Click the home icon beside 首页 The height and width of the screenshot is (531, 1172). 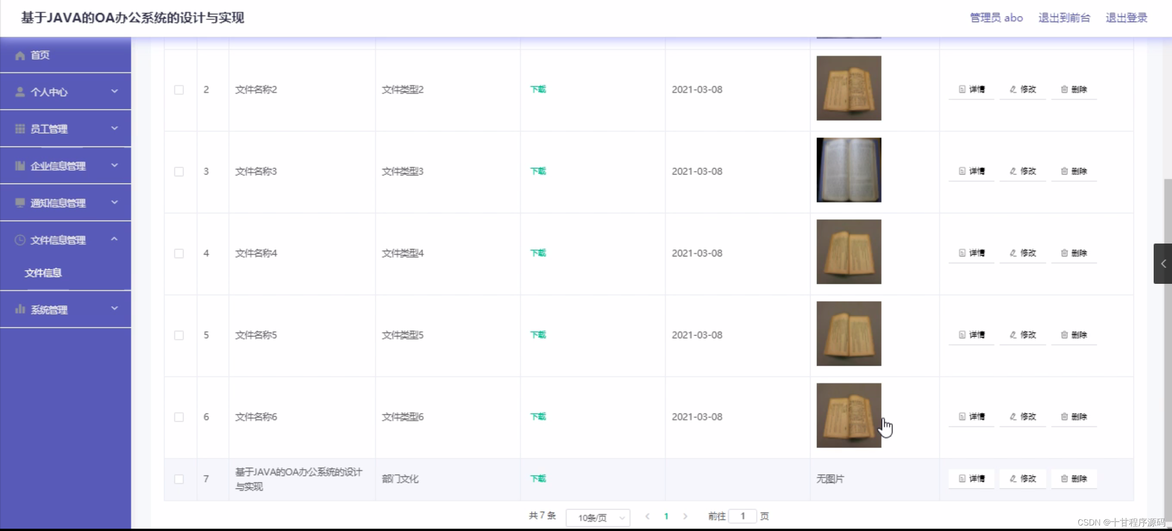[x=20, y=55]
